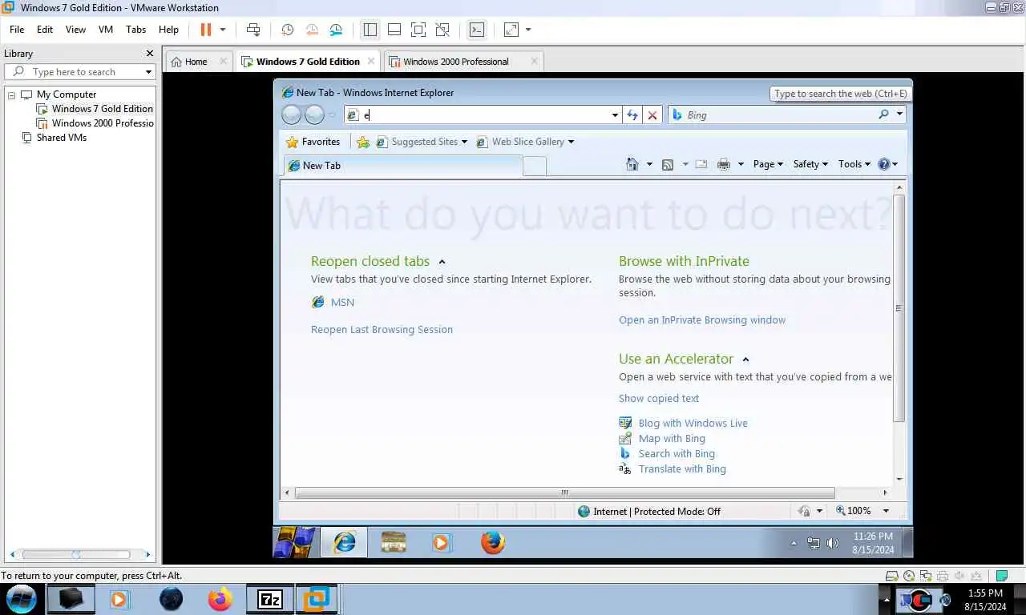Switch to the Home tab in VMware

(x=196, y=62)
